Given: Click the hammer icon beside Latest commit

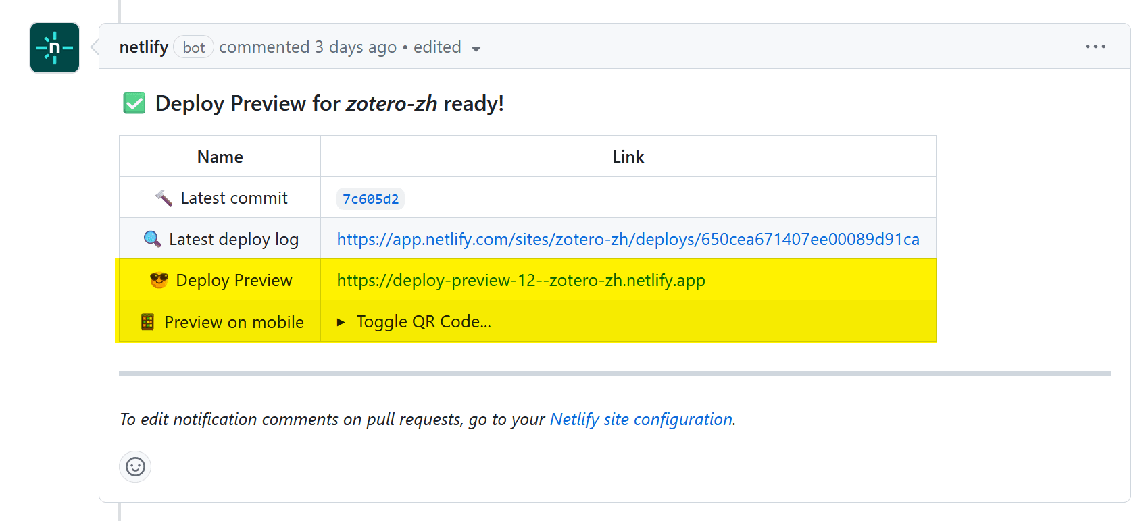Looking at the screenshot, I should 164,198.
